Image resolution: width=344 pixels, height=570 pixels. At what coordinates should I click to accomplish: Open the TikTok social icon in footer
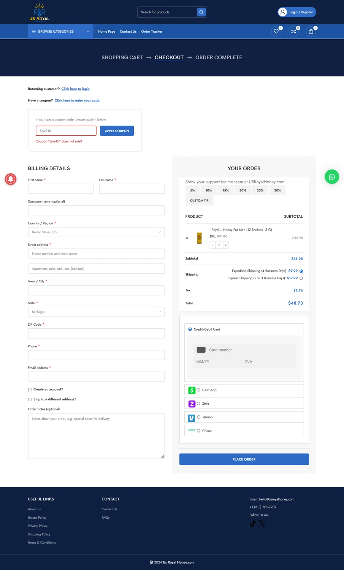(253, 523)
